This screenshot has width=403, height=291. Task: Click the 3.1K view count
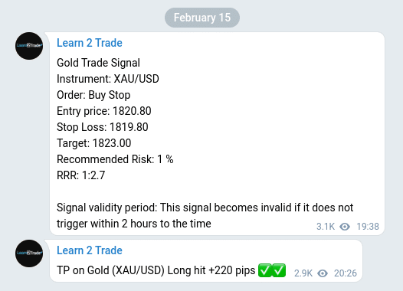pyautogui.click(x=326, y=227)
